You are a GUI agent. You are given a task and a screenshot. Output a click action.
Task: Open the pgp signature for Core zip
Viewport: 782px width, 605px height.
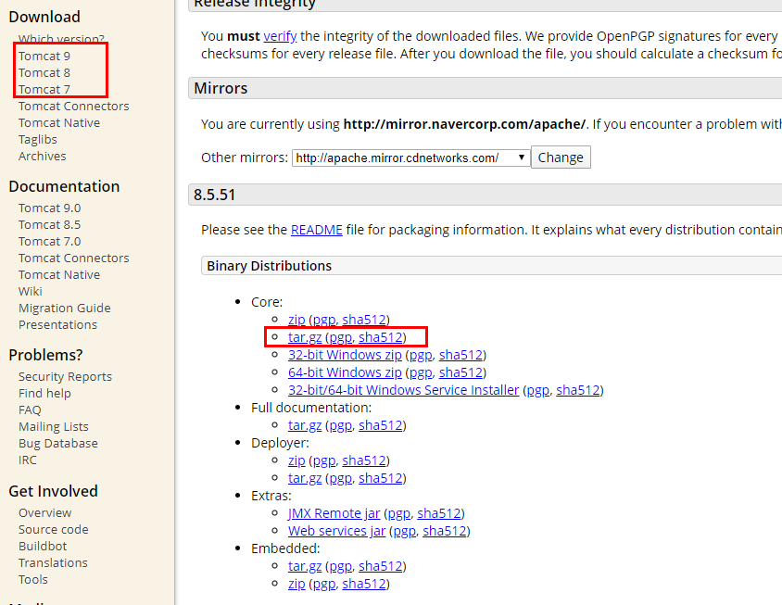click(324, 320)
